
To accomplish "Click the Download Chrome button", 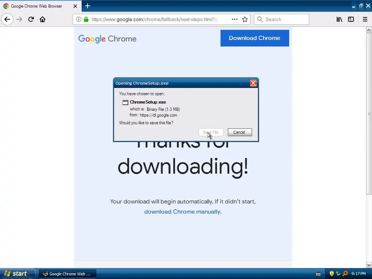I will click(x=255, y=38).
